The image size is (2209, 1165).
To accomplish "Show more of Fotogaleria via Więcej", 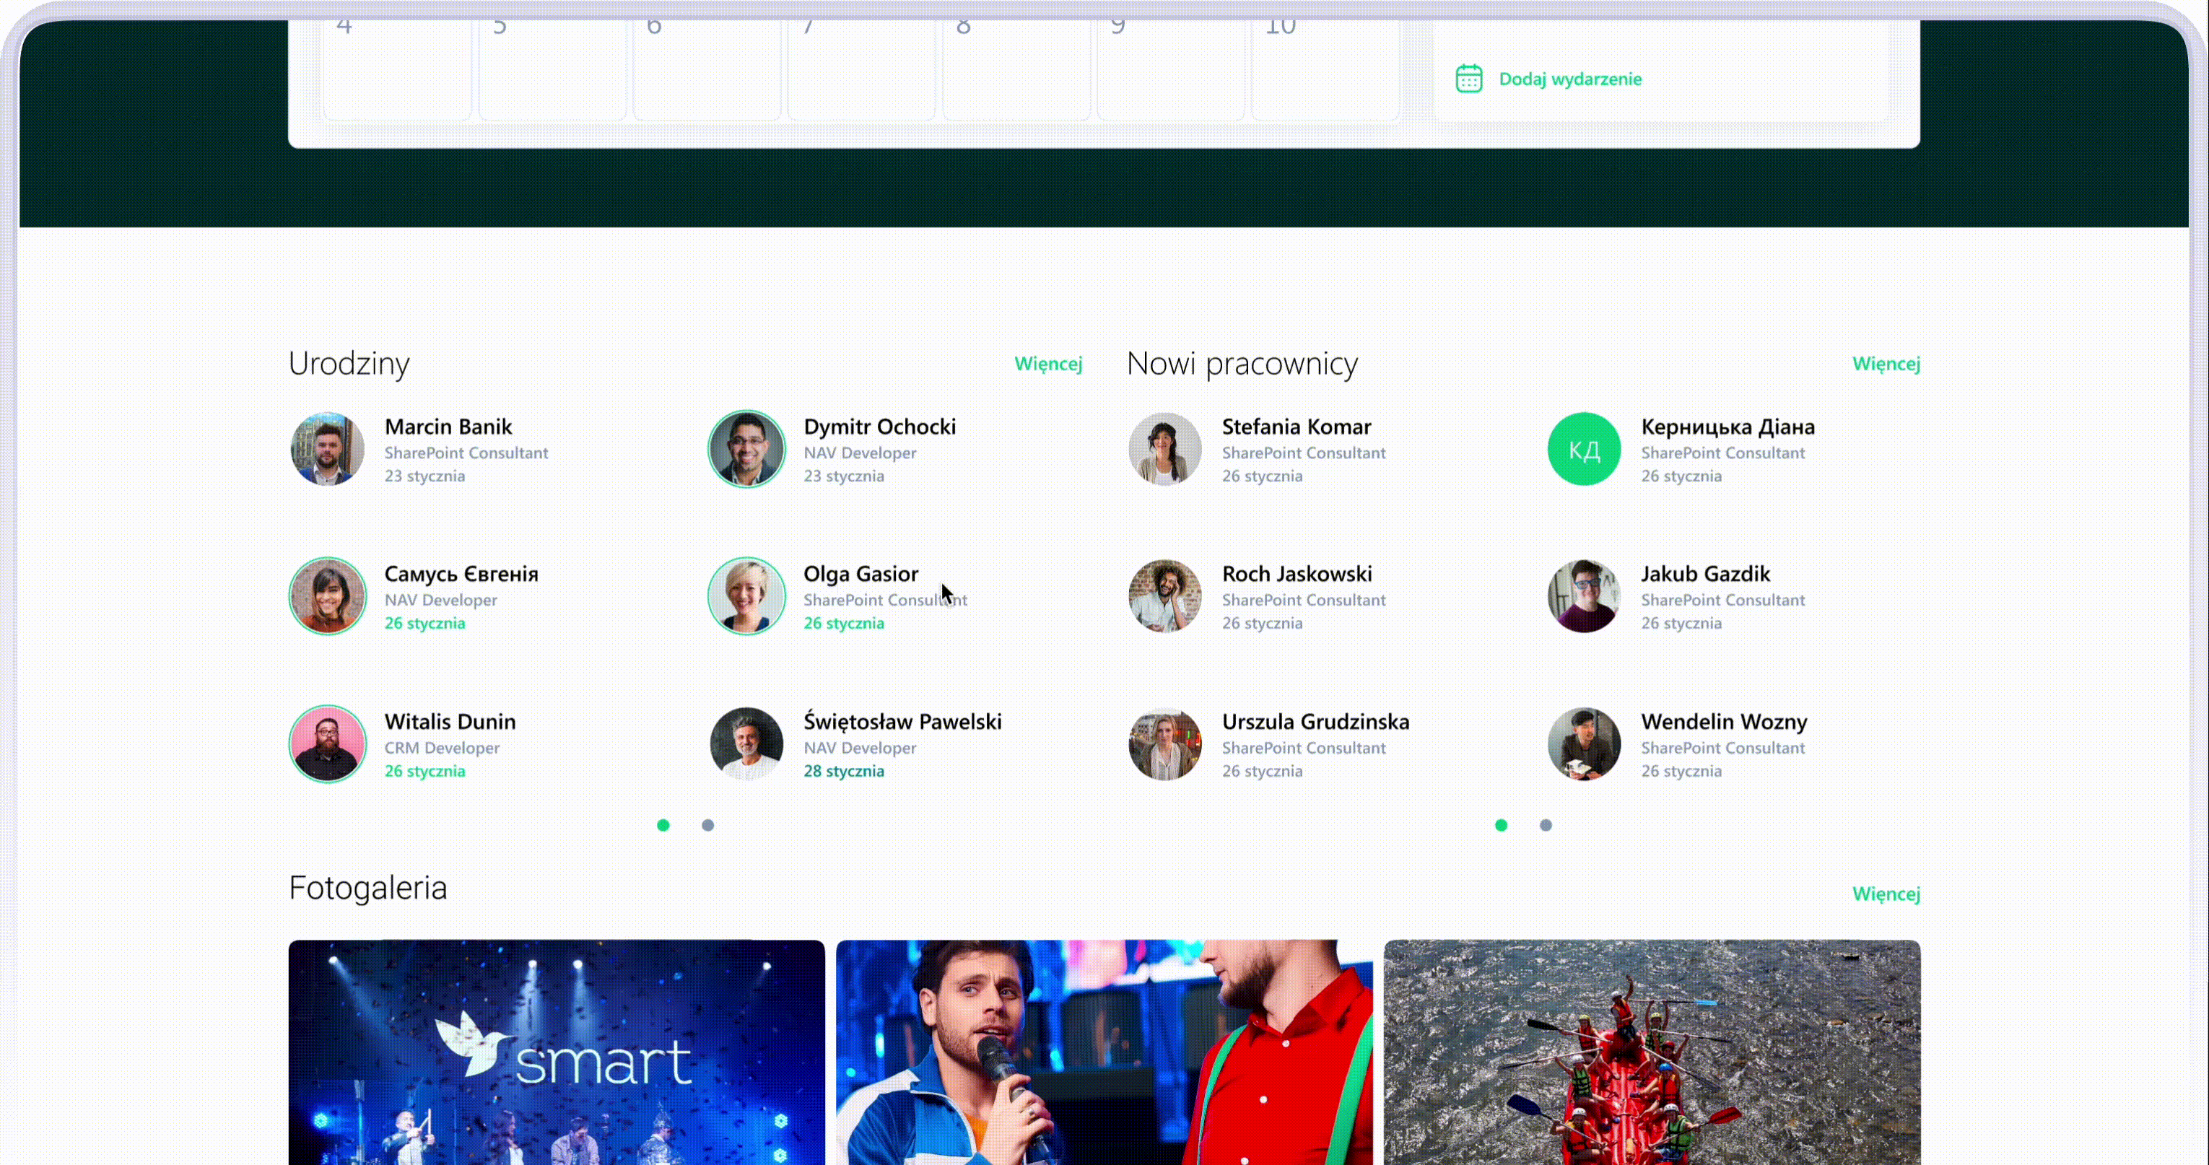I will coord(1886,894).
